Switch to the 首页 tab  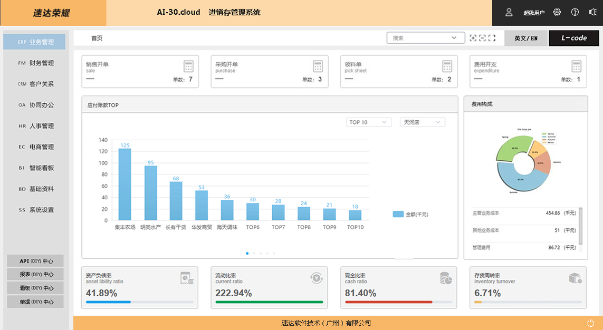pyautogui.click(x=97, y=38)
